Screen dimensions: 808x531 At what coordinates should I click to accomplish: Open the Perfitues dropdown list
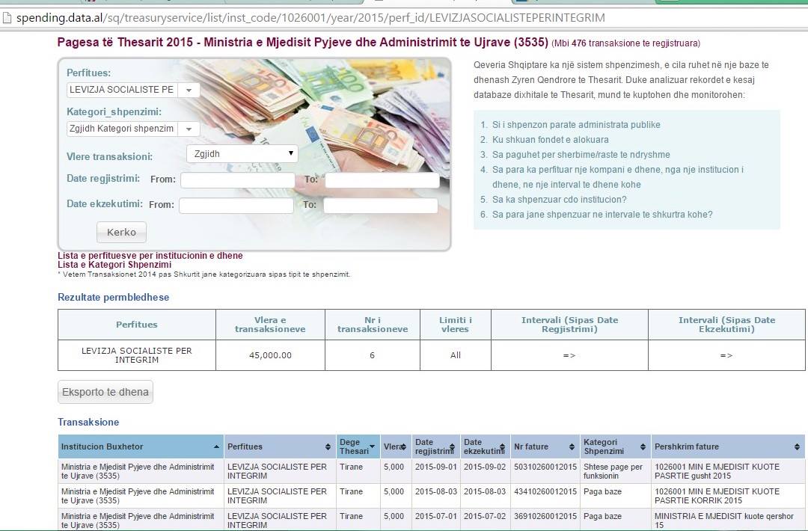(x=189, y=90)
